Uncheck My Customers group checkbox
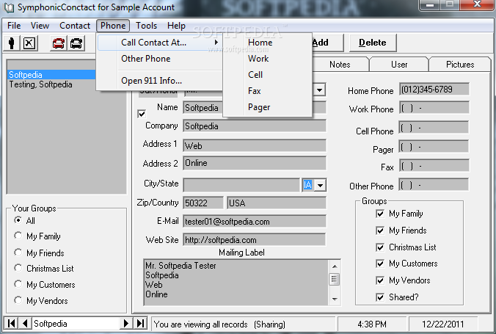This screenshot has height=334, width=496. [380, 264]
